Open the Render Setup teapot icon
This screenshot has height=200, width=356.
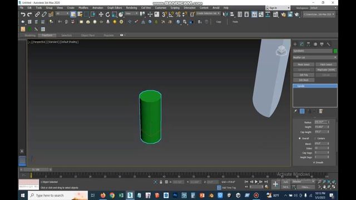pyautogui.click(x=283, y=14)
